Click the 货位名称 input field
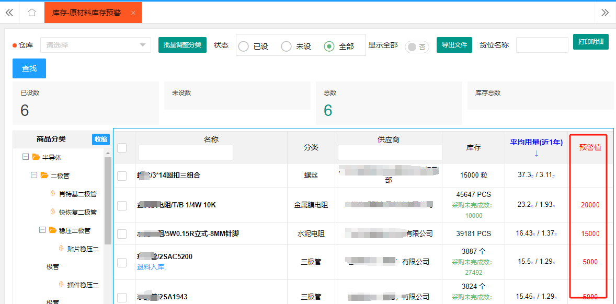Image resolution: width=616 pixels, height=304 pixels. [542, 45]
